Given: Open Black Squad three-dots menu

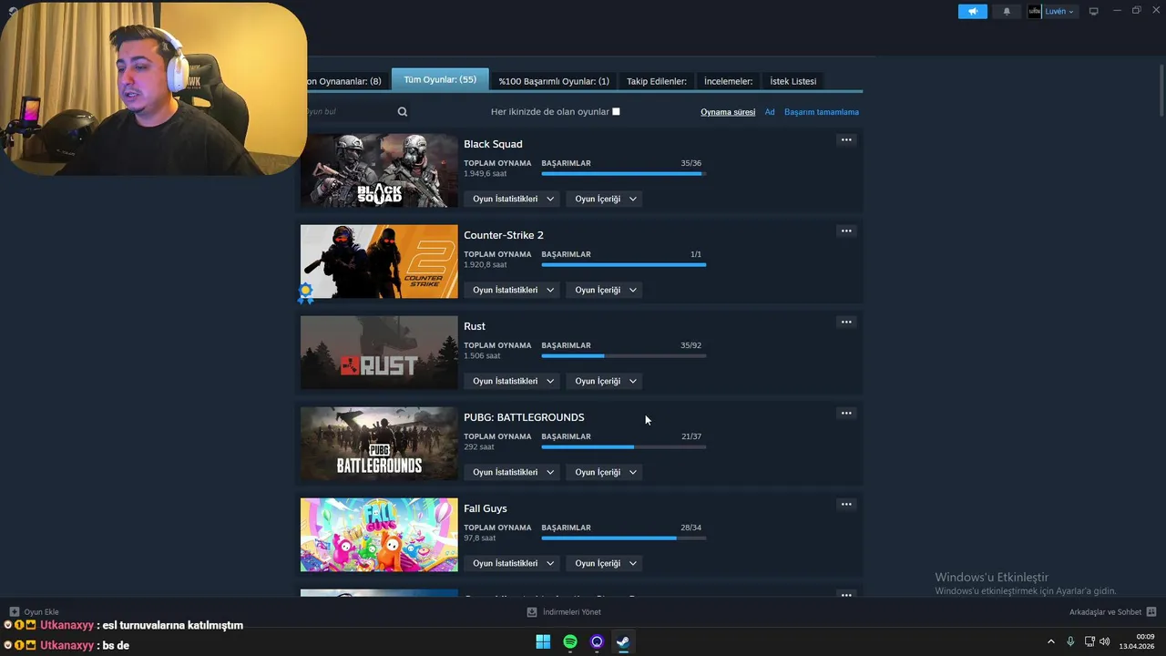Looking at the screenshot, I should pyautogui.click(x=846, y=139).
